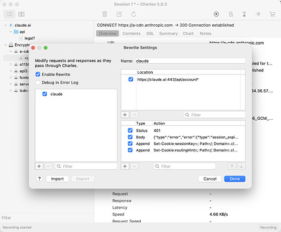Screen dimensions: 281x232
Task: Expand the api3 host node
Action: click(11, 71)
